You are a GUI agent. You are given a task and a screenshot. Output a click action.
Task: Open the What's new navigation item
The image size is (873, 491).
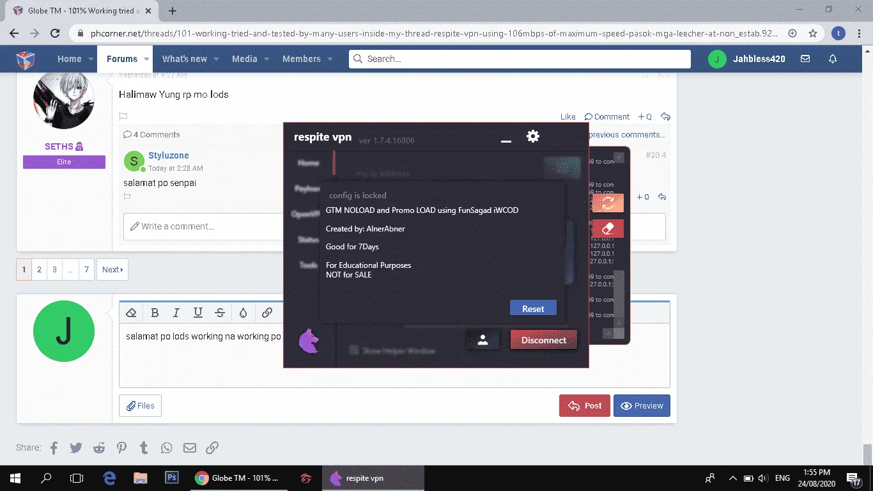(x=184, y=59)
